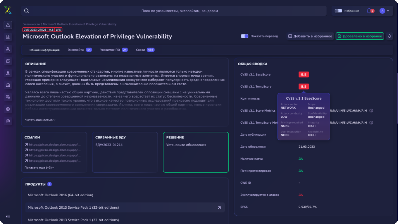Open external arrow on Outlook 2013 Service Pack row
The height and width of the screenshot is (224, 398).
tap(219, 208)
